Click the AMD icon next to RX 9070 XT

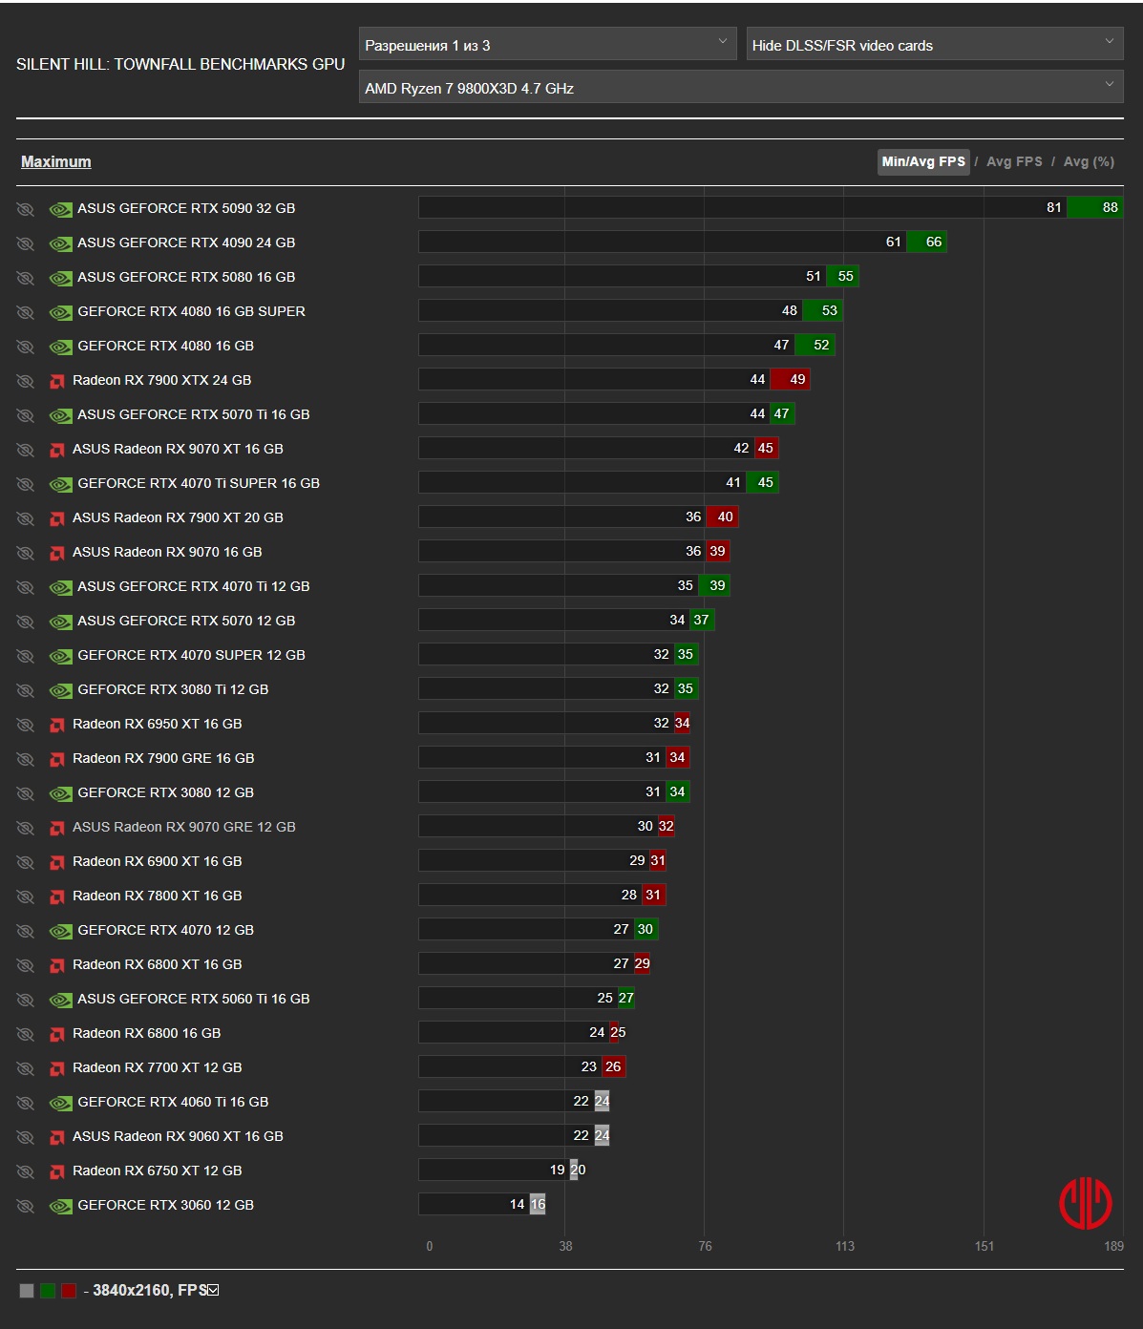(x=57, y=450)
